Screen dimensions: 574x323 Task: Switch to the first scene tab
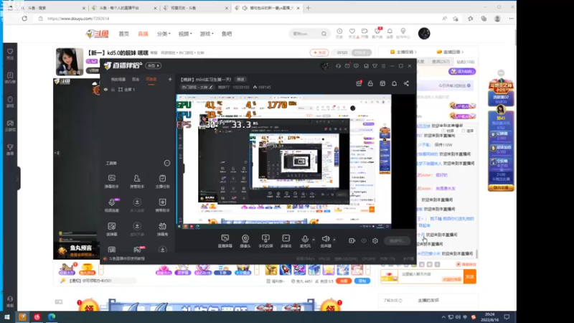click(118, 79)
